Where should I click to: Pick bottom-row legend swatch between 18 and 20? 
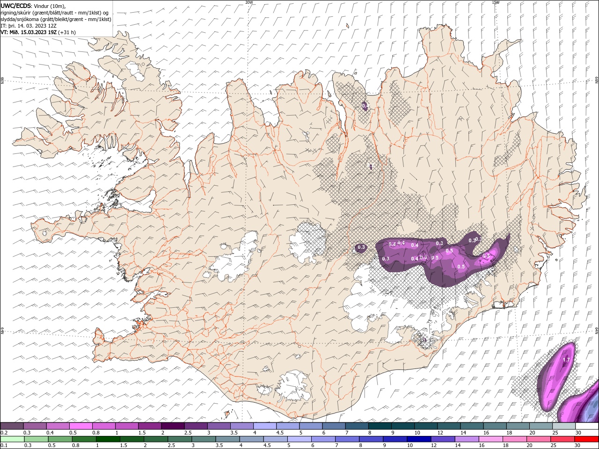[x=515, y=439]
